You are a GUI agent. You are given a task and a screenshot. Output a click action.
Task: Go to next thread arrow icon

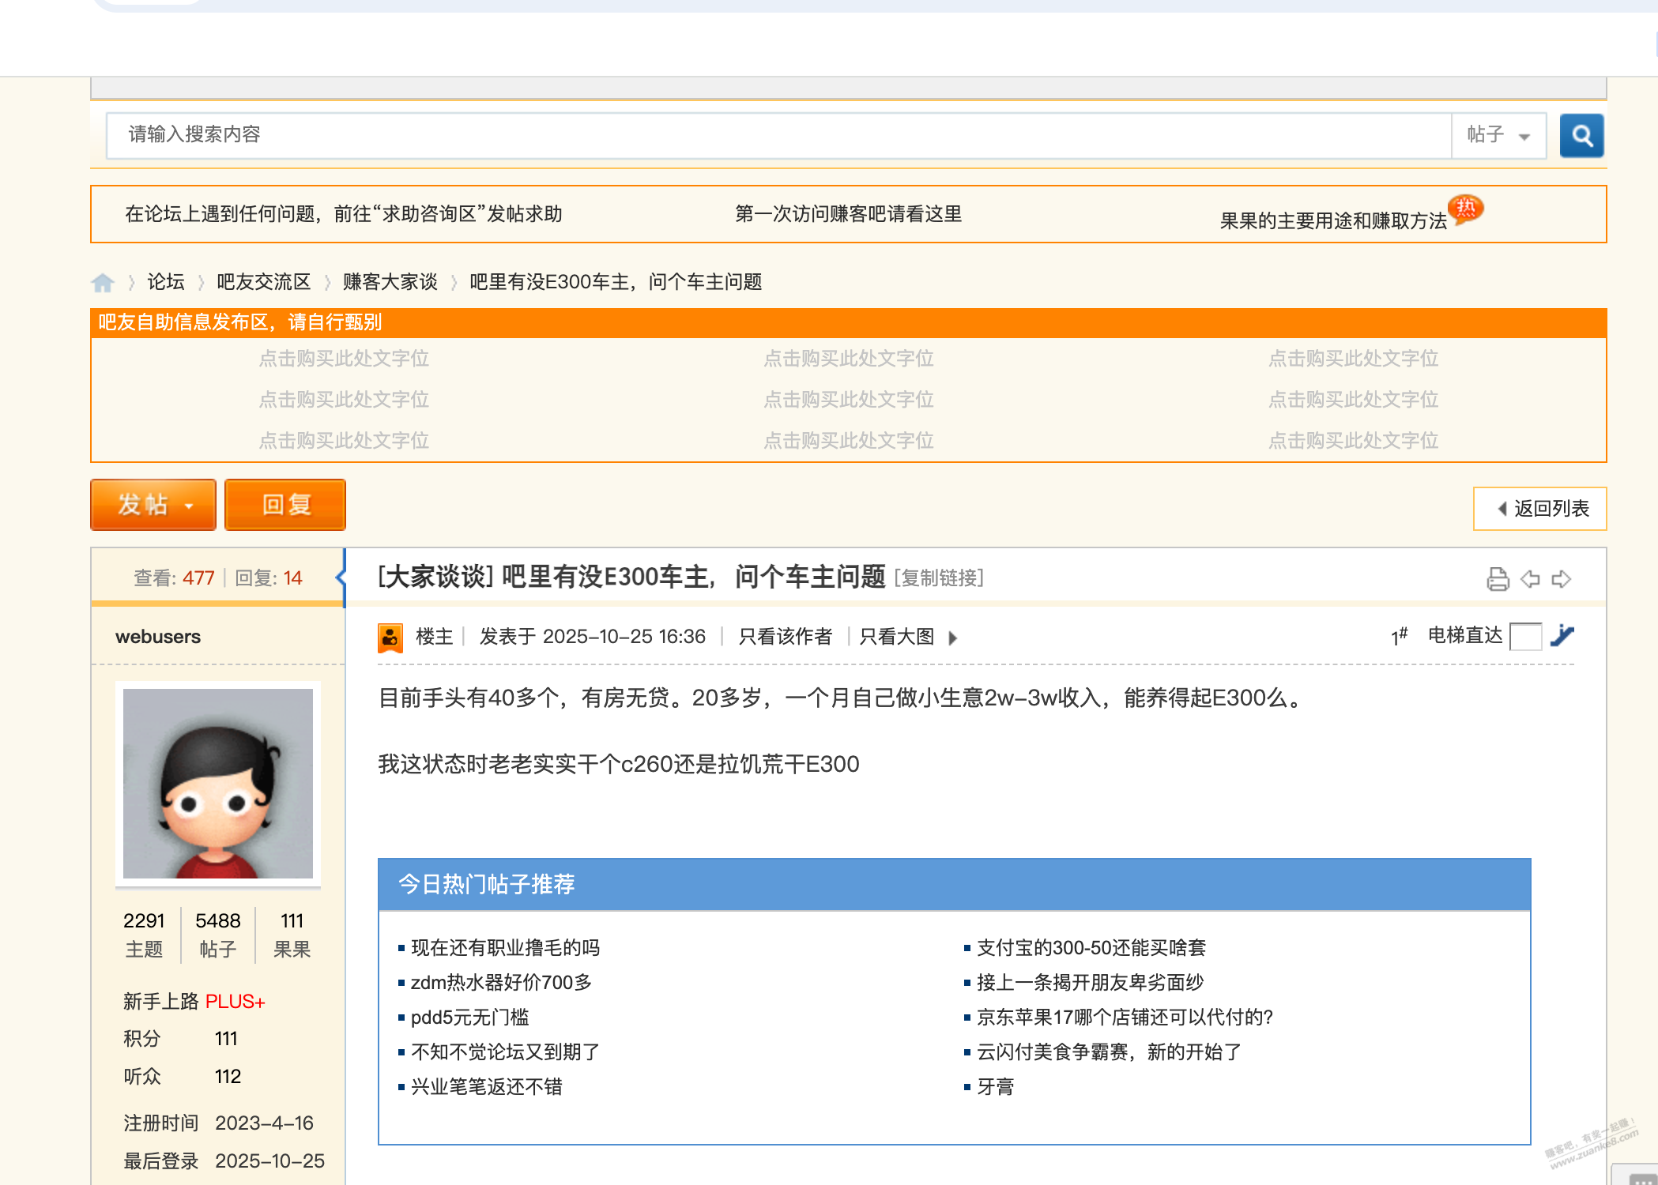tap(1562, 579)
